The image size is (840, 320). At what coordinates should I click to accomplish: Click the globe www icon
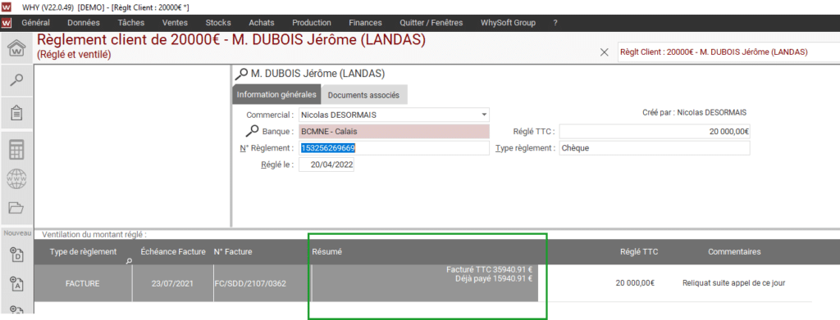[x=17, y=179]
